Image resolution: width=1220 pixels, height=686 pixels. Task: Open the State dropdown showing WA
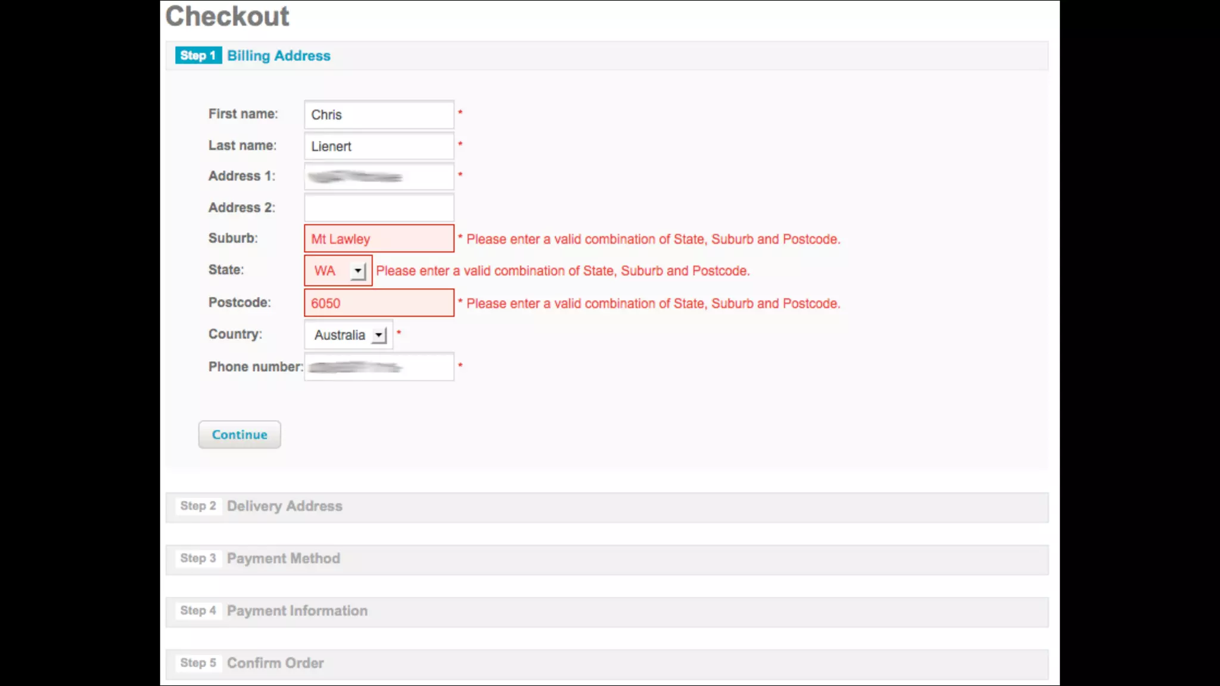(x=331, y=271)
